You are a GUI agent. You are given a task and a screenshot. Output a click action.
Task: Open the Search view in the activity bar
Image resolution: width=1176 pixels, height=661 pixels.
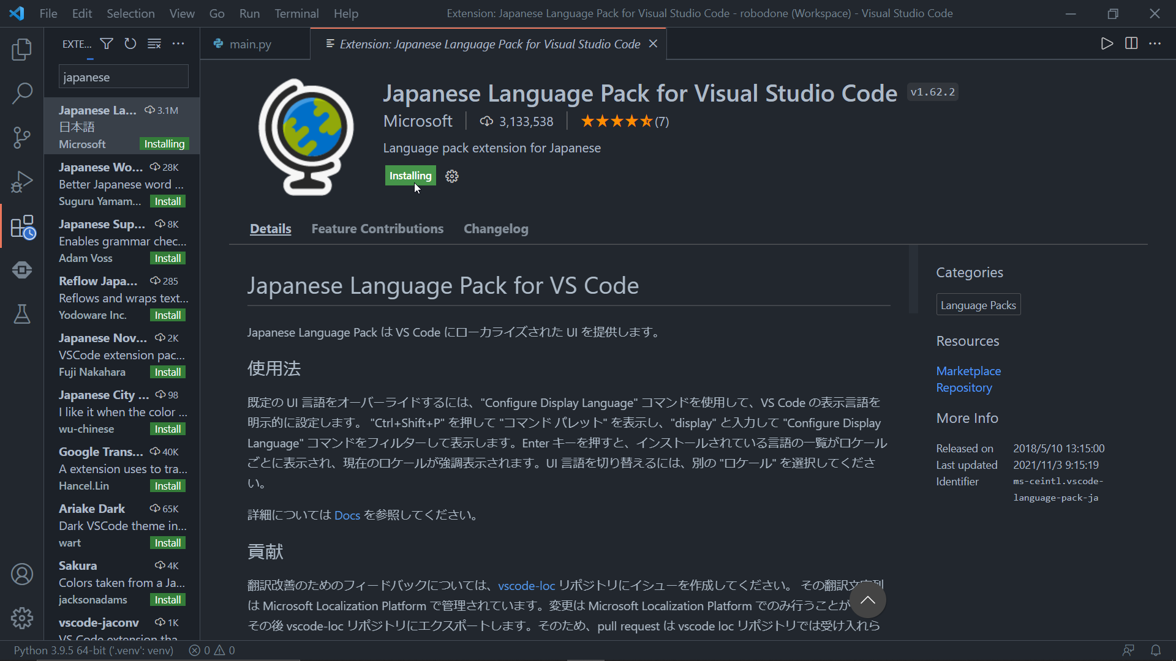22,93
